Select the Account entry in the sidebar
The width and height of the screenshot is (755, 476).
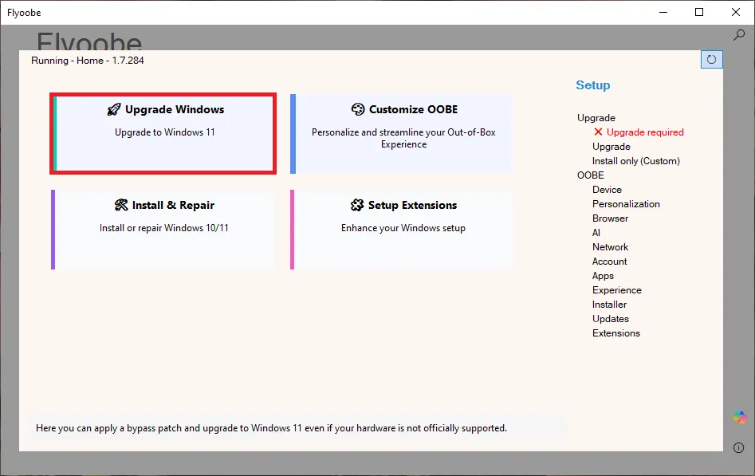pos(610,262)
